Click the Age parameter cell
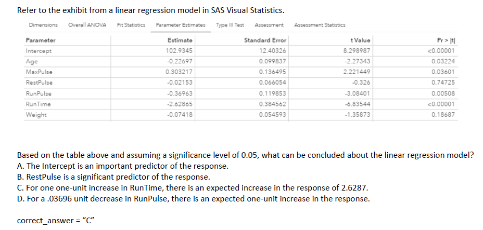The width and height of the screenshot is (483, 230). point(32,61)
